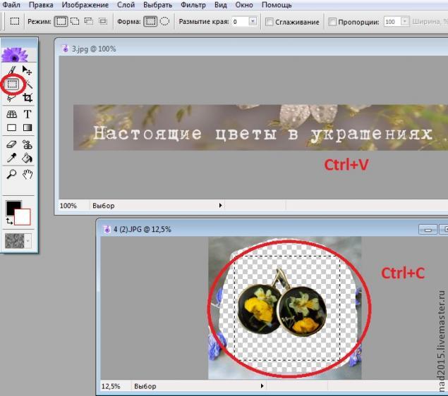Select the Zoom magnifier tool
This screenshot has height=396, width=448.
coord(12,174)
